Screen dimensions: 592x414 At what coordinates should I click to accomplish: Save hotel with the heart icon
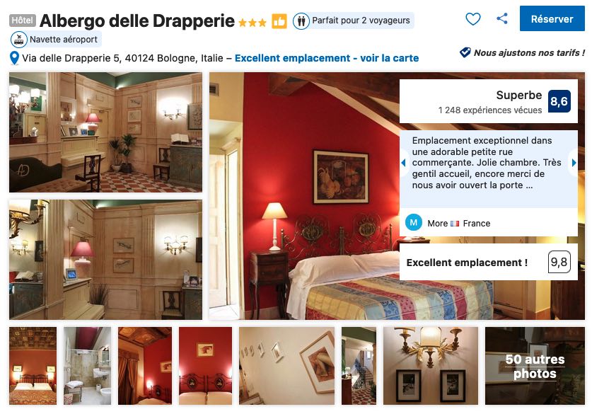click(x=472, y=18)
